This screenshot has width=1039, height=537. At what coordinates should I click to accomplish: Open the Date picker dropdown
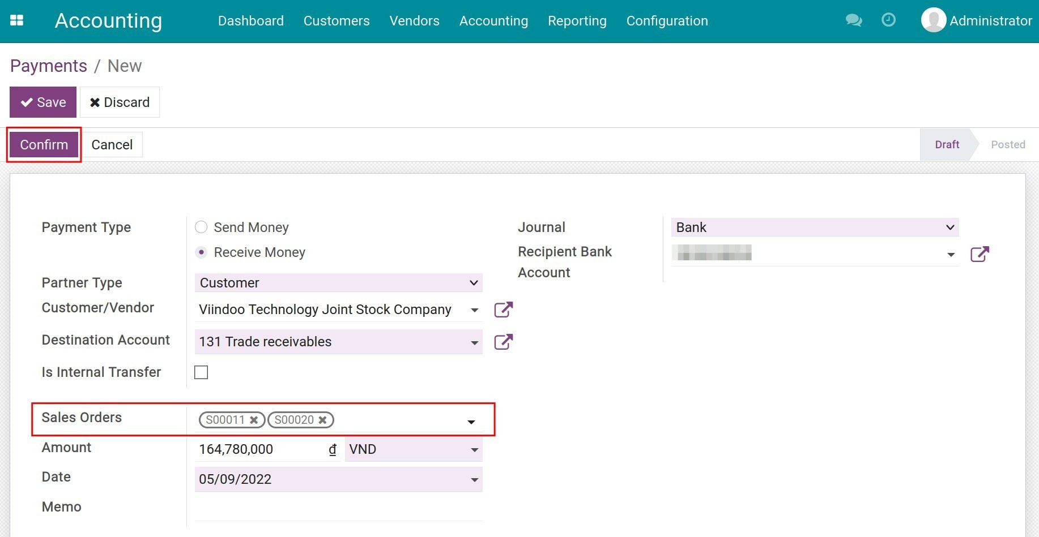tap(475, 480)
